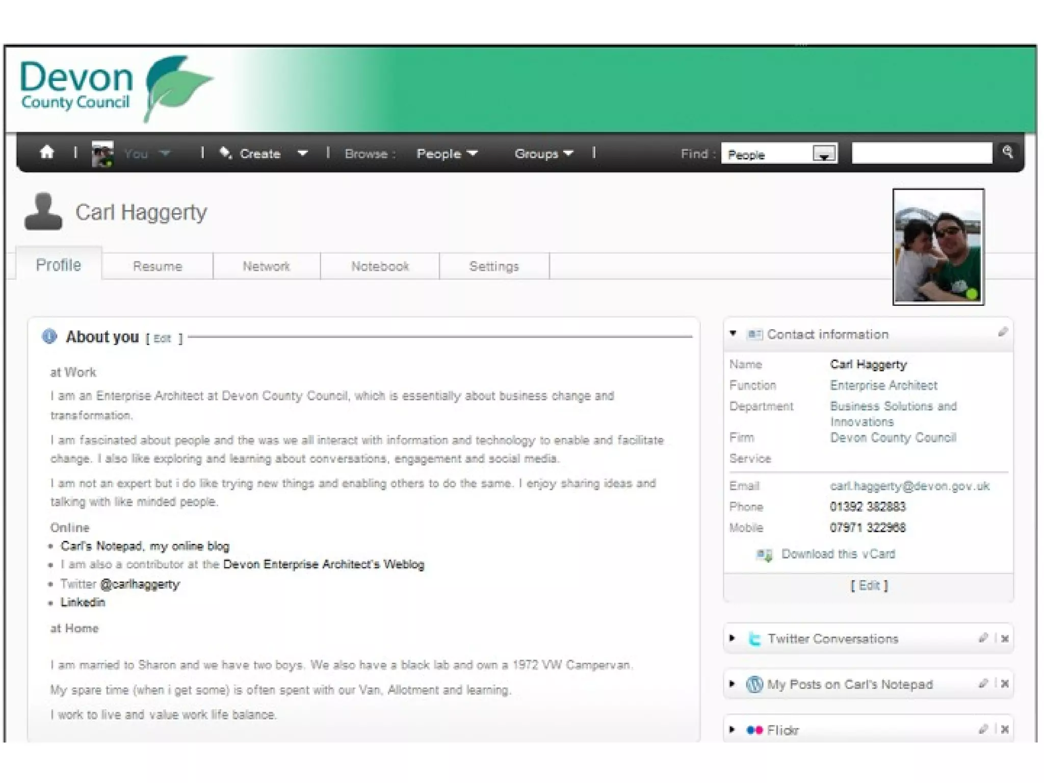Click the vCard download icon
The image size is (1044, 783).
click(764, 555)
